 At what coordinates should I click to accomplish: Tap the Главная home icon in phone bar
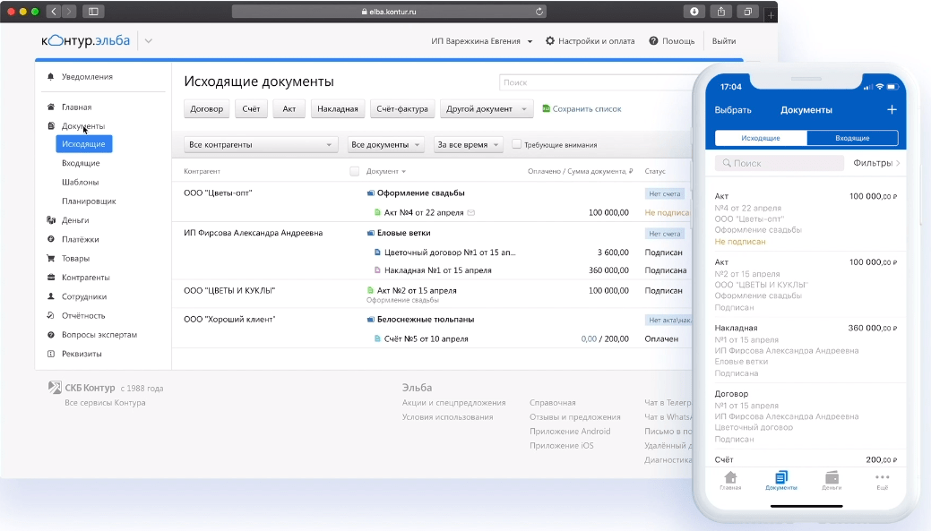(730, 478)
